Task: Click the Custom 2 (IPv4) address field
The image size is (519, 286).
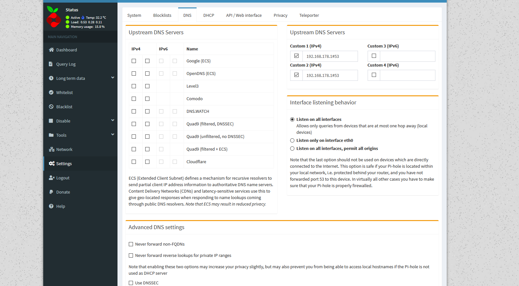Action: click(330, 75)
